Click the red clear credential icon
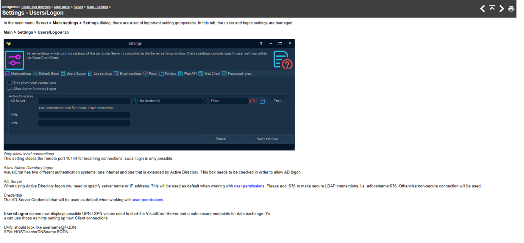The height and width of the screenshot is (243, 524). pos(253,101)
